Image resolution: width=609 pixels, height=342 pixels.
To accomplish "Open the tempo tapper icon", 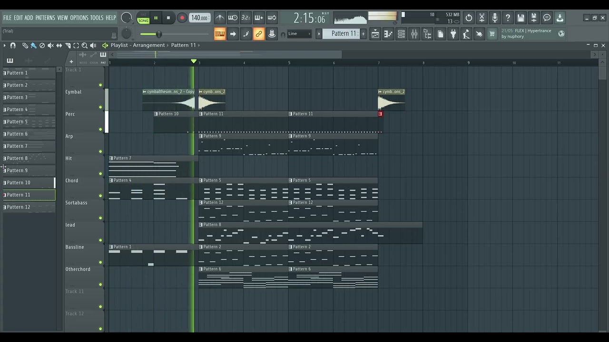I will (x=466, y=34).
